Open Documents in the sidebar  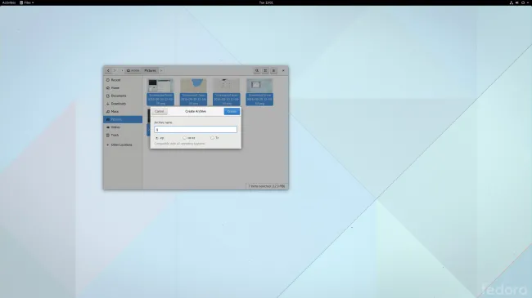[123, 96]
